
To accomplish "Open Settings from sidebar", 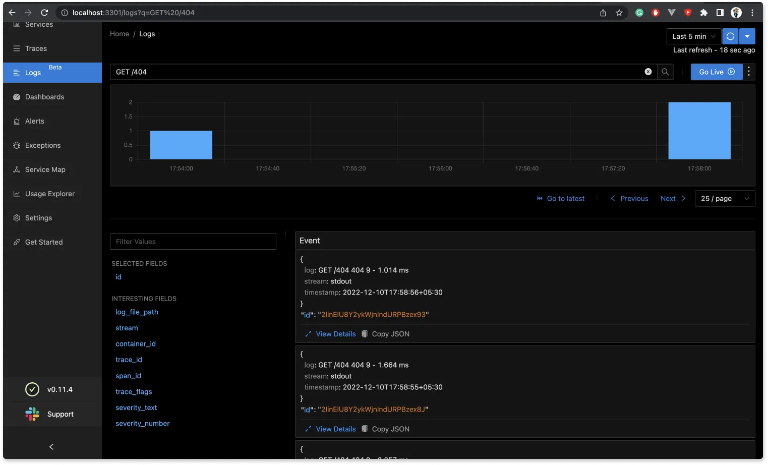I will click(52, 218).
